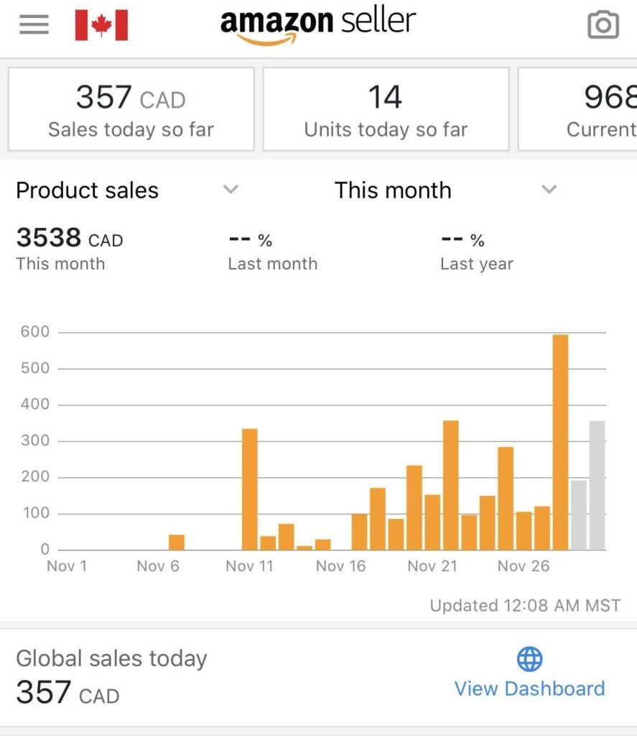
Task: Tap the small Nov 6 orange bar
Action: [177, 542]
